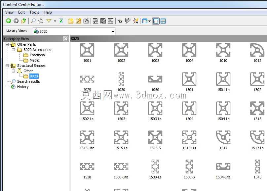
Task: Select the 1030 tall profile thumbnail
Action: [x=121, y=79]
